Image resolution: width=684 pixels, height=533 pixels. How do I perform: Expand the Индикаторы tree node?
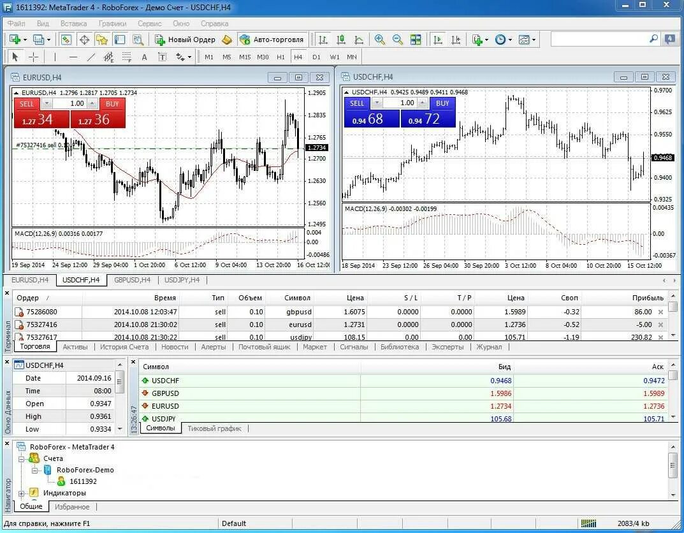21,493
